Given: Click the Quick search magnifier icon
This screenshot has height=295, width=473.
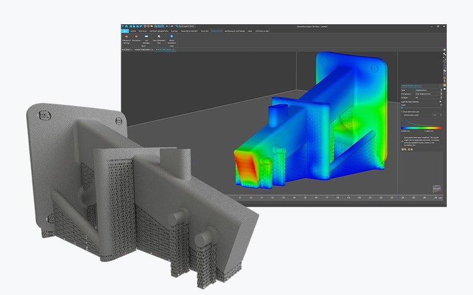Looking at the screenshot, I should (x=177, y=25).
